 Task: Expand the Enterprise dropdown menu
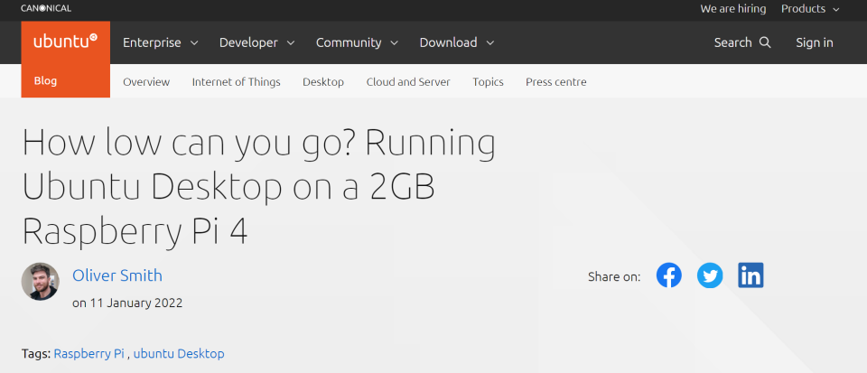(161, 42)
